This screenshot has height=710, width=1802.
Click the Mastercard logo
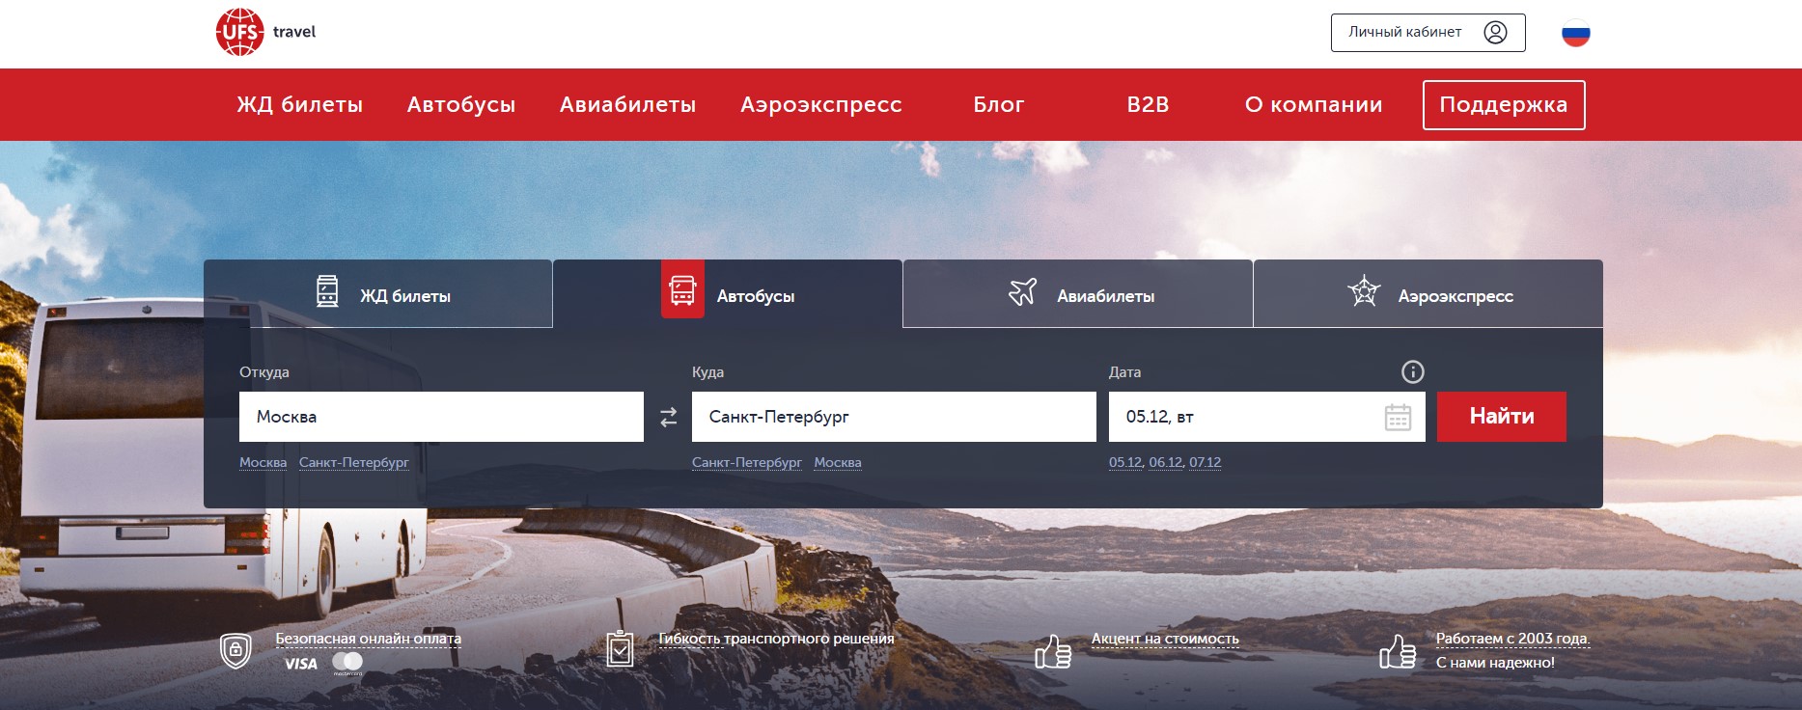coord(347,663)
